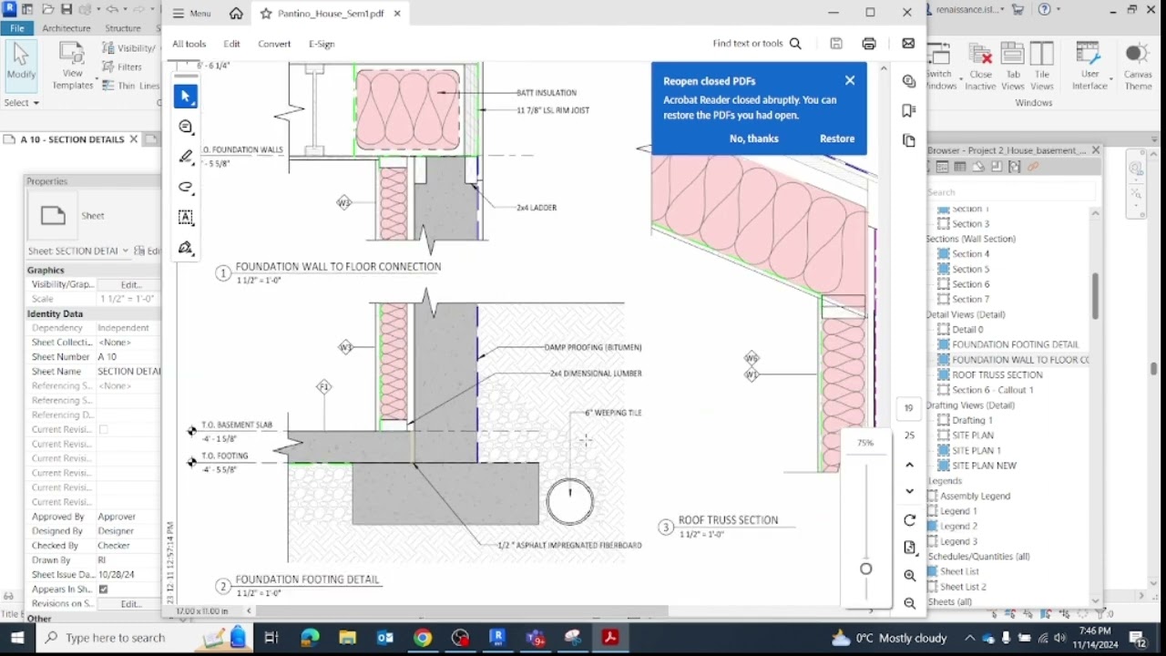Image resolution: width=1166 pixels, height=656 pixels.
Task: Click Tile Views in Revit ribbon
Action: (1042, 66)
